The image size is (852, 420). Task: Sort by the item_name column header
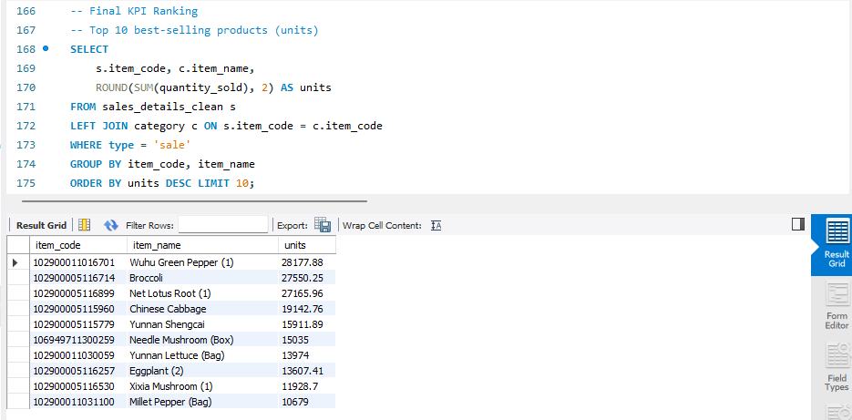point(157,245)
